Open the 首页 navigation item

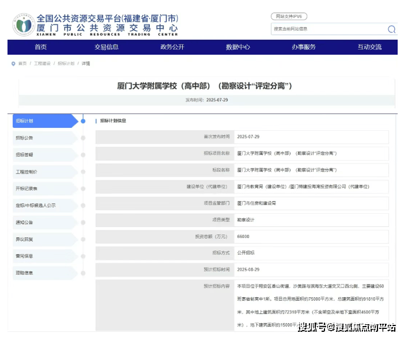point(40,47)
